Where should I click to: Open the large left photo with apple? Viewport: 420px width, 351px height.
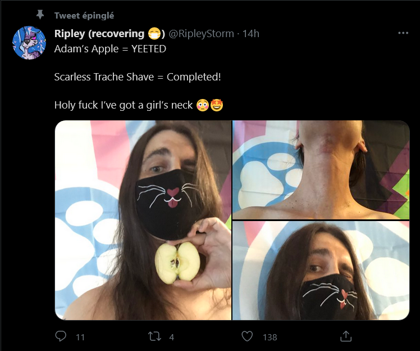pos(143,220)
